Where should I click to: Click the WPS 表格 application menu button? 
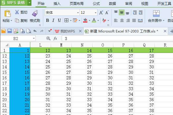click(14, 3)
